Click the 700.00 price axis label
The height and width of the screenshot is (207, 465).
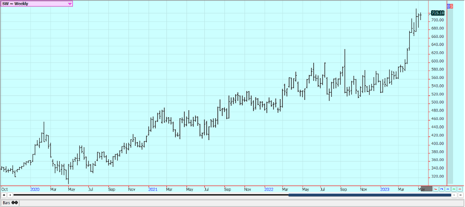[438, 20]
